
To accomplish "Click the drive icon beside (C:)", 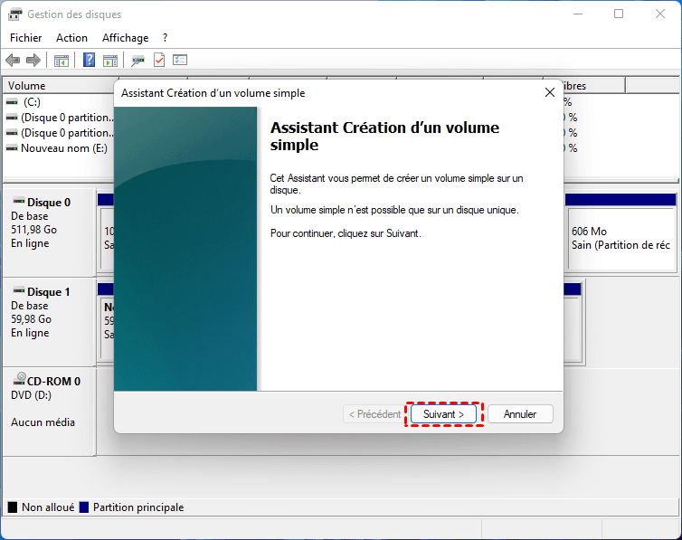I will tap(12, 101).
